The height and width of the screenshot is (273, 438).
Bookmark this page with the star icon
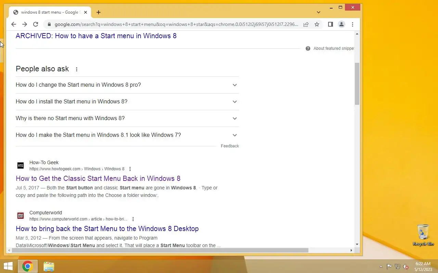coord(317,24)
